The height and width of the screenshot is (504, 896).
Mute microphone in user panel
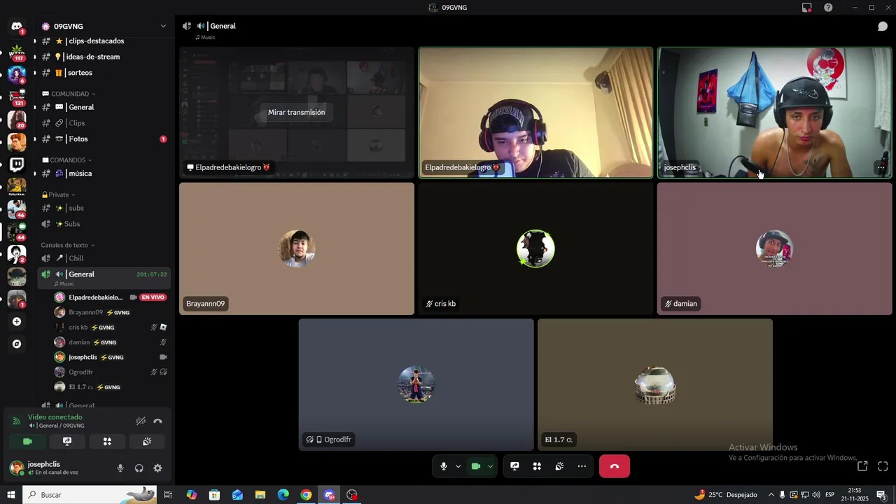[x=120, y=468]
